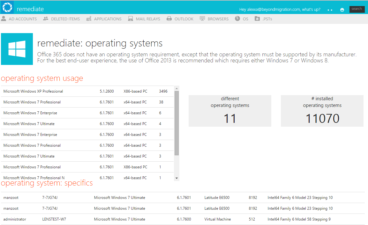
Task: Select Windows 7 Ultimate 6.1.7601 row
Action: (87, 156)
